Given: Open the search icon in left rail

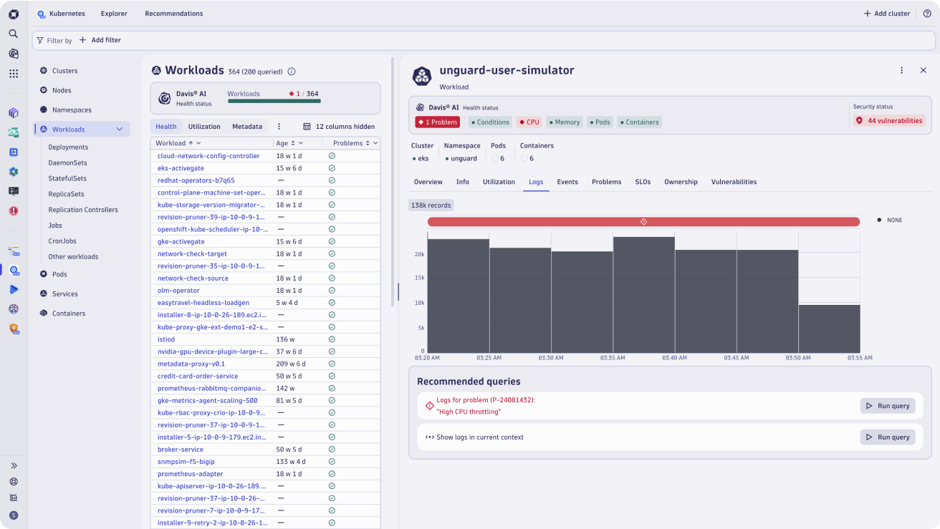Looking at the screenshot, I should click(14, 34).
